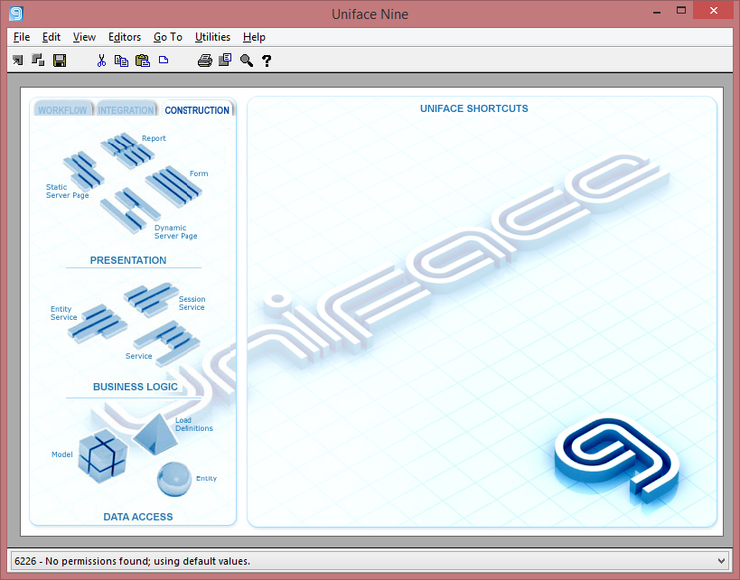Click the documents icon beside the printer

pos(225,60)
